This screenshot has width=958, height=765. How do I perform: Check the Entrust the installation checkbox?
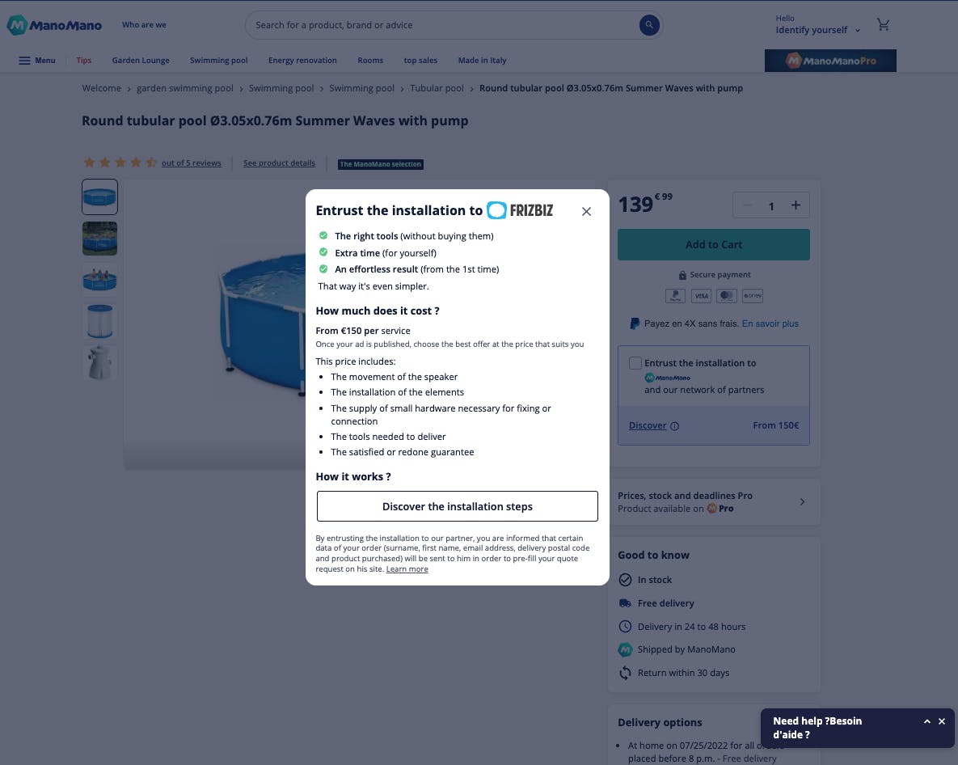[x=635, y=363]
